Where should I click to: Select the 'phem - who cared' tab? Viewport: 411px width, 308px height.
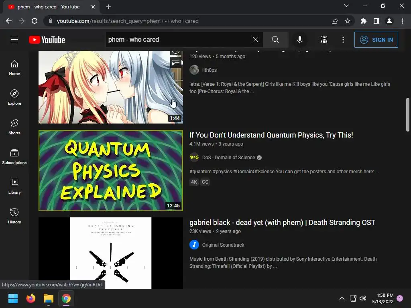coord(51,7)
